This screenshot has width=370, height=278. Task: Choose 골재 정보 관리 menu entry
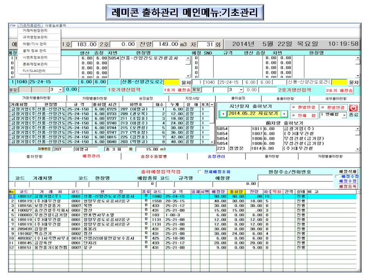click(34, 51)
